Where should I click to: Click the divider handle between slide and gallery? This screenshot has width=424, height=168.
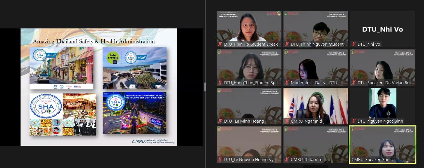205,87
